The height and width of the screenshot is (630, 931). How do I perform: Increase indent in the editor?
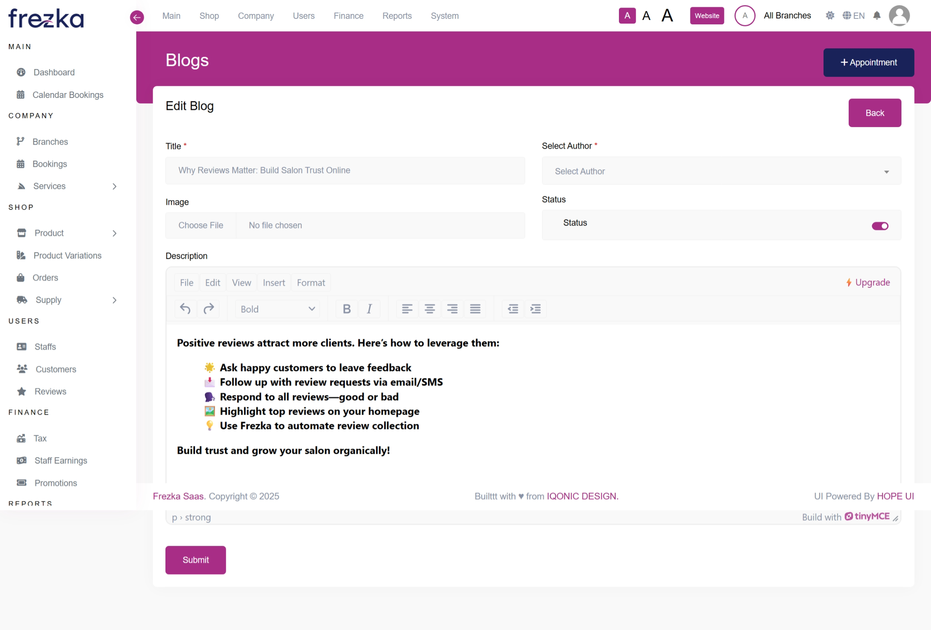pos(535,309)
